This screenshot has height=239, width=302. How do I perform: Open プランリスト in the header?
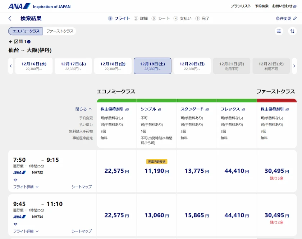coord(241,6)
